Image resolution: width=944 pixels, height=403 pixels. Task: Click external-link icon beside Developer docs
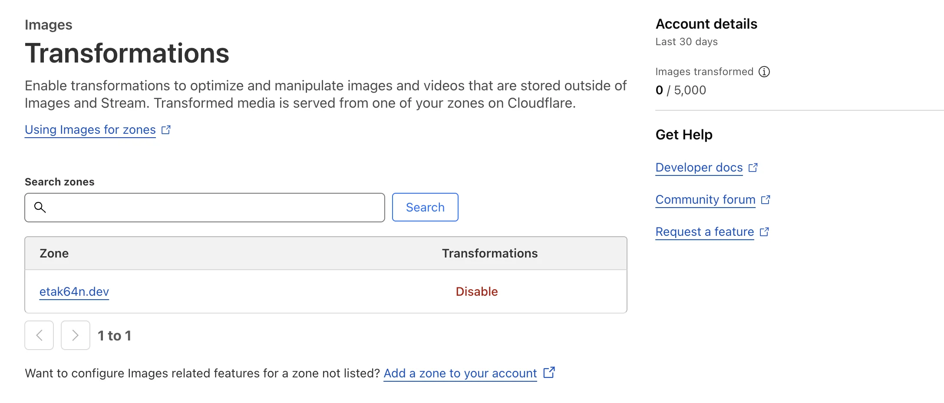click(753, 168)
